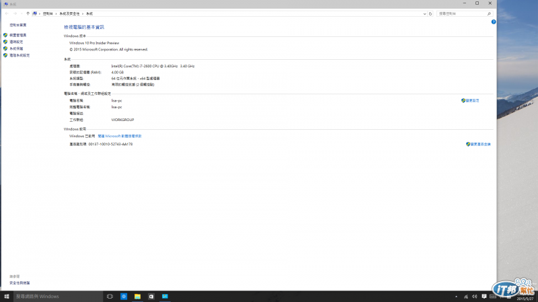Click the volume speaker icon in tray
The width and height of the screenshot is (538, 302).
click(x=475, y=297)
